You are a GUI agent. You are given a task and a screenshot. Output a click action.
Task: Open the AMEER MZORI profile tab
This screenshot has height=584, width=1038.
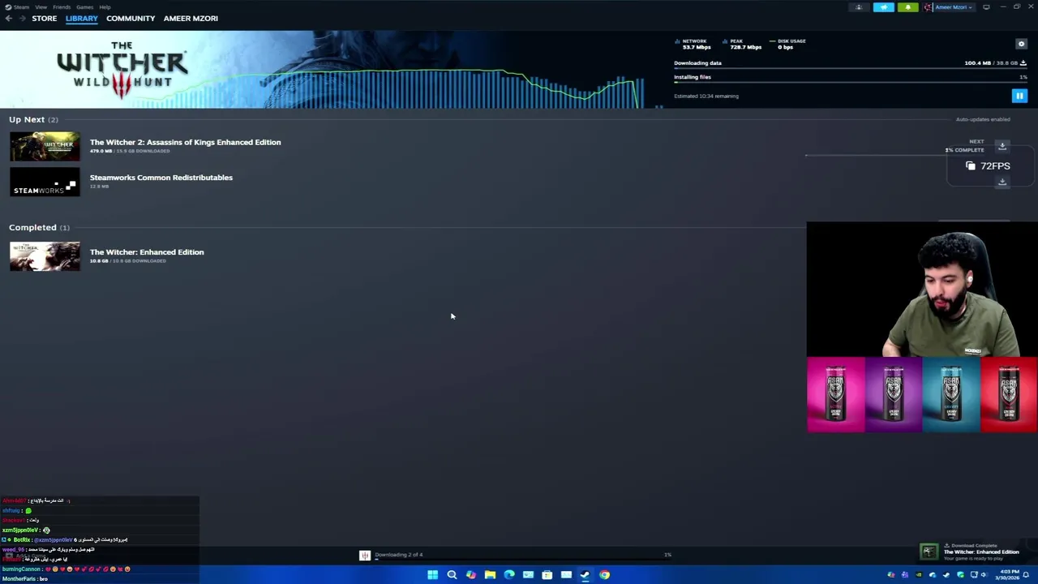[x=191, y=18]
